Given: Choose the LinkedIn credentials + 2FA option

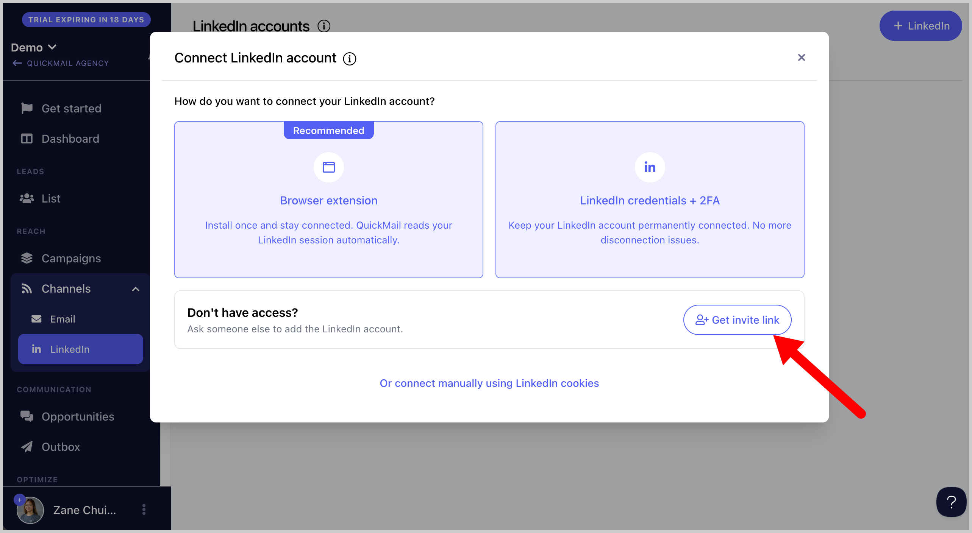Looking at the screenshot, I should point(650,199).
